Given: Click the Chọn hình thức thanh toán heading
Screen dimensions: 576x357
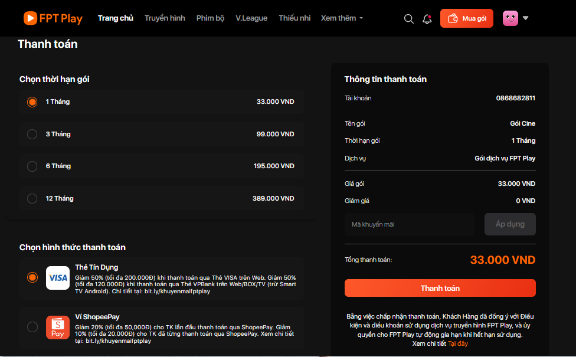Looking at the screenshot, I should pos(73,247).
